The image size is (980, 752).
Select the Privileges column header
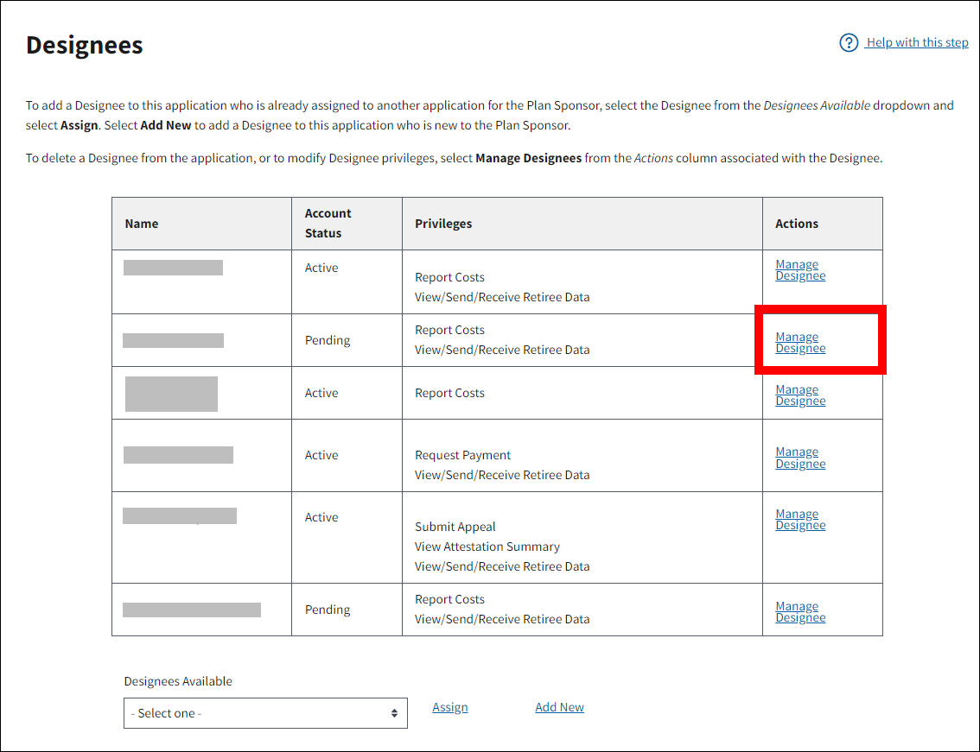point(443,224)
